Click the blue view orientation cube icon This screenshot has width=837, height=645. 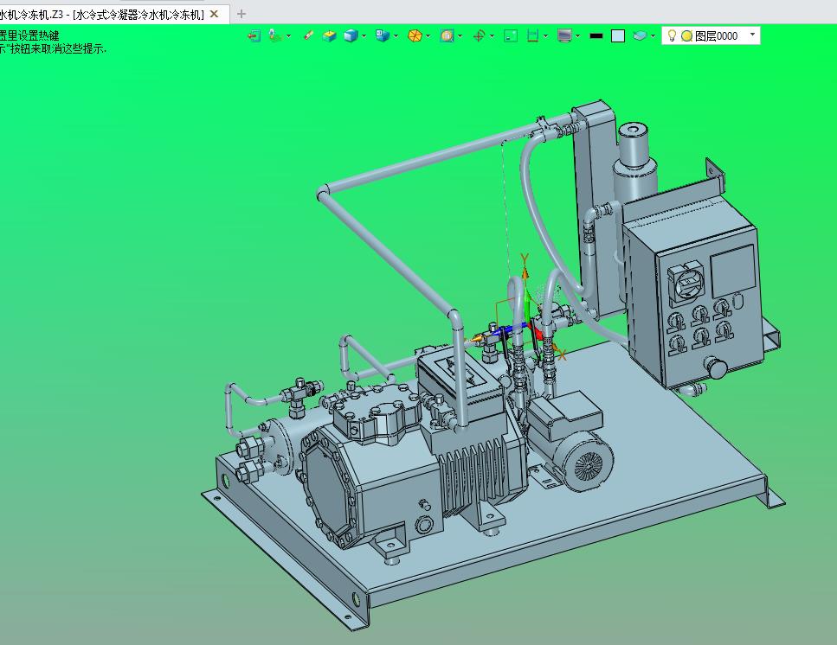383,35
